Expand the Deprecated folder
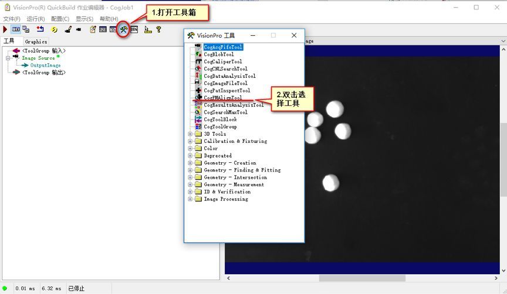507x294 pixels. pyautogui.click(x=190, y=156)
